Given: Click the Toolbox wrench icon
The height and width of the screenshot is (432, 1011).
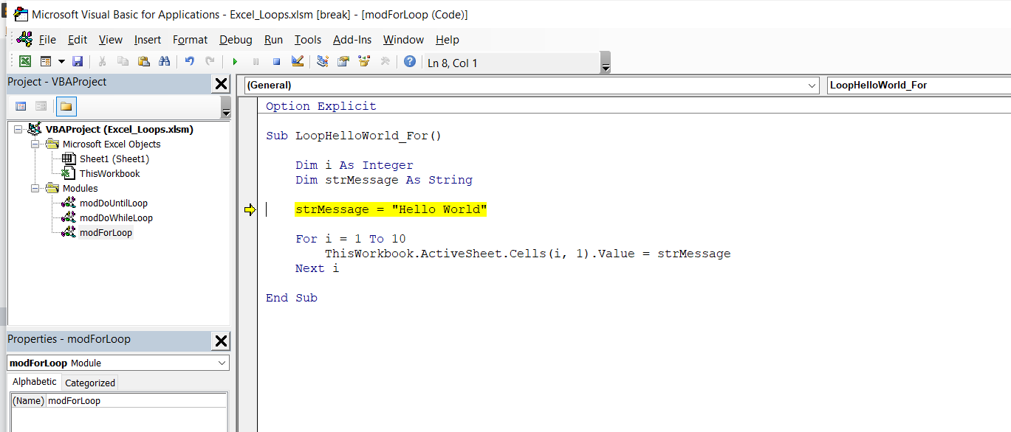Looking at the screenshot, I should click(384, 62).
